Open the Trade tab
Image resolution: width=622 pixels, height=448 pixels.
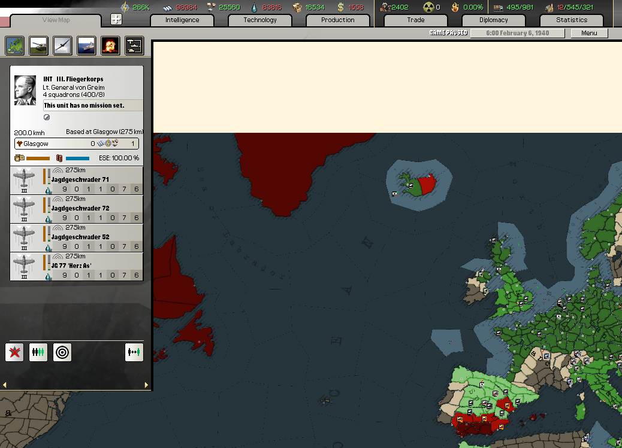[x=416, y=20]
